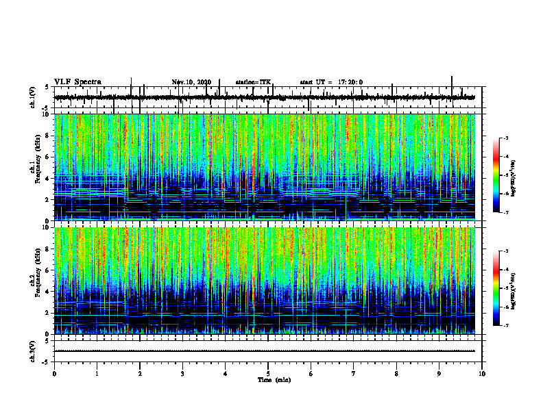Screen dimensions: 543x419
Task: Click the "-3" label on ch.2 colorbar
Action: [x=506, y=251]
